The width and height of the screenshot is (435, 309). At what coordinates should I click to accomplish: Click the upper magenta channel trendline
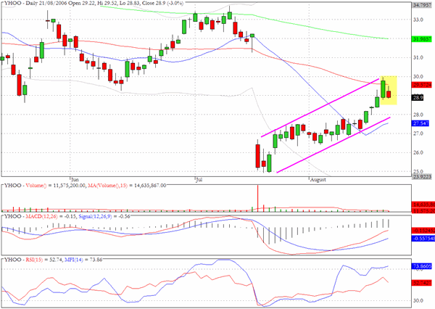coord(320,108)
